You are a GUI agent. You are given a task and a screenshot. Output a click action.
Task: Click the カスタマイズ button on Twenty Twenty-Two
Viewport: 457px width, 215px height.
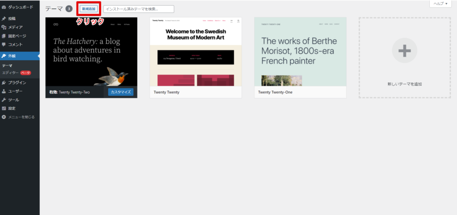point(120,92)
